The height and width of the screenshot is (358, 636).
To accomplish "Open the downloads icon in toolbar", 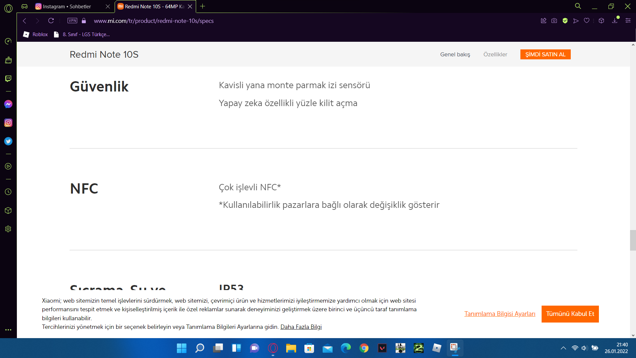I will [615, 21].
